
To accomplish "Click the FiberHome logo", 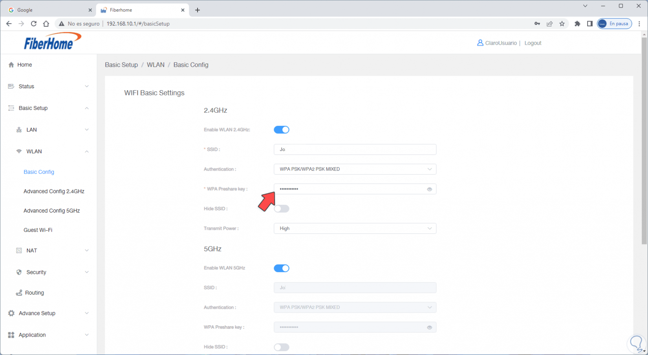I will pyautogui.click(x=52, y=42).
